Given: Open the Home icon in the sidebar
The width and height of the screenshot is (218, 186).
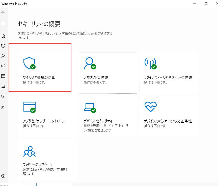Looking at the screenshot, I should pos(3,36).
